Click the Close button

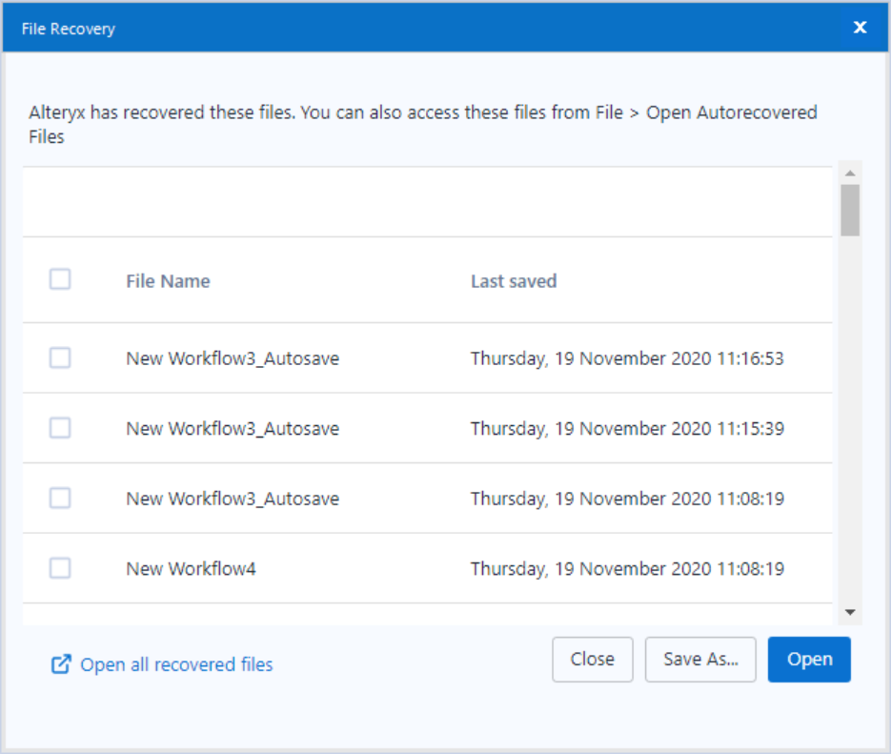point(593,659)
